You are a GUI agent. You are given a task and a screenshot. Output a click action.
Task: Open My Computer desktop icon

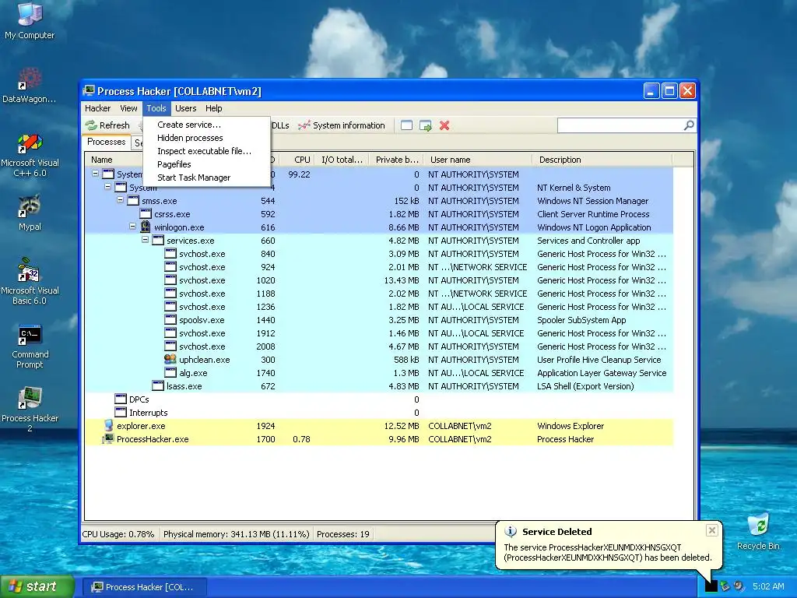pyautogui.click(x=30, y=20)
